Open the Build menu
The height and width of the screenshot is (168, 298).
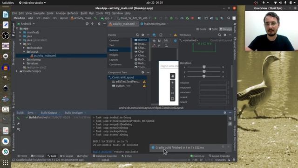pos(84,13)
